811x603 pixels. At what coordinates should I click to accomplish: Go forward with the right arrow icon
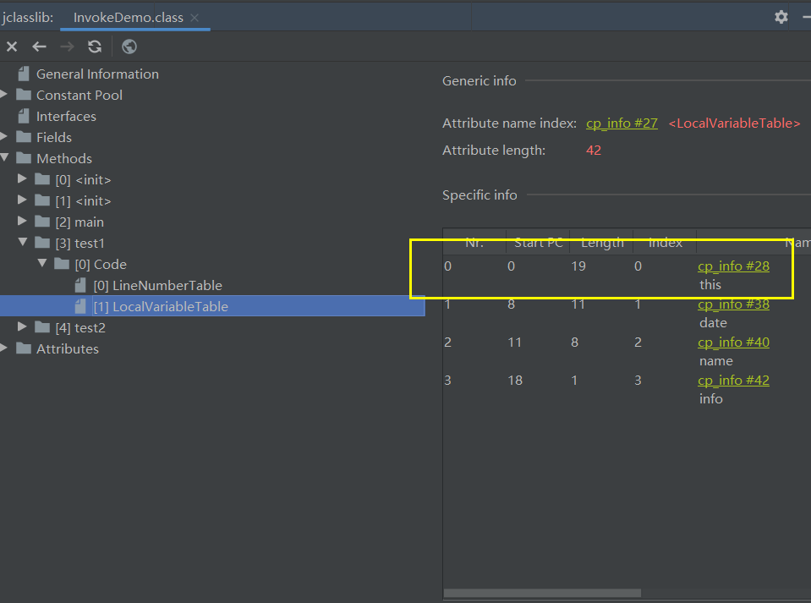pyautogui.click(x=68, y=47)
